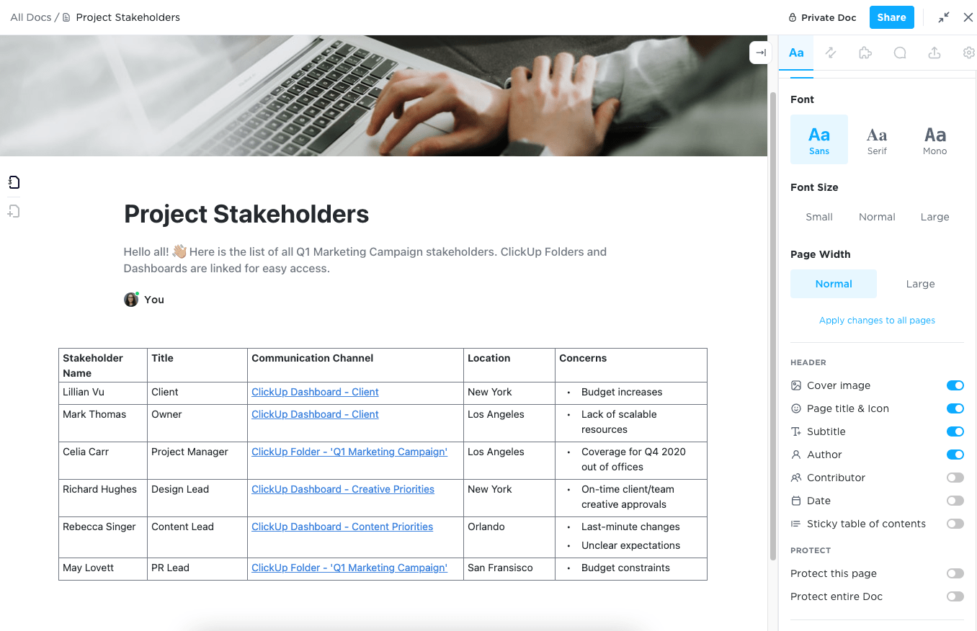The image size is (977, 631).
Task: Open the comments speech-bubble tab
Action: click(900, 53)
